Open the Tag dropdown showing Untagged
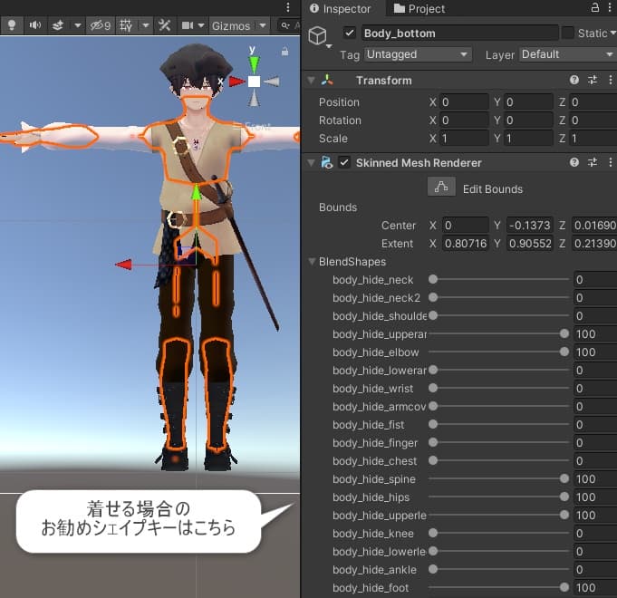 pyautogui.click(x=419, y=54)
